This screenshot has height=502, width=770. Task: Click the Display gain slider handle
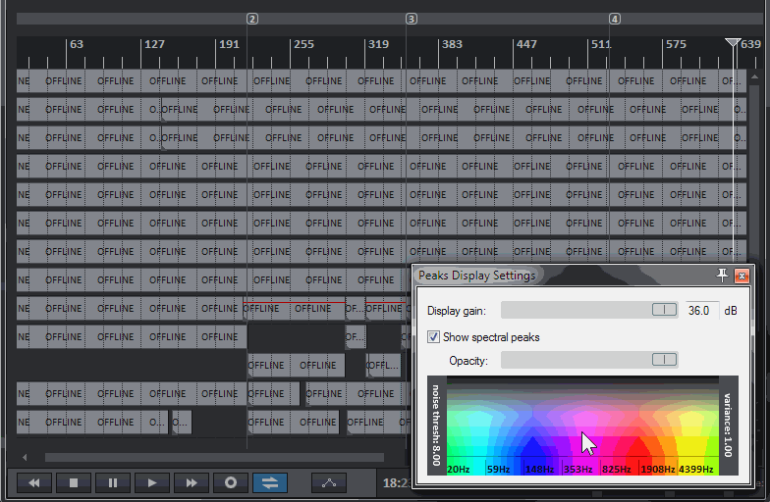click(x=665, y=310)
